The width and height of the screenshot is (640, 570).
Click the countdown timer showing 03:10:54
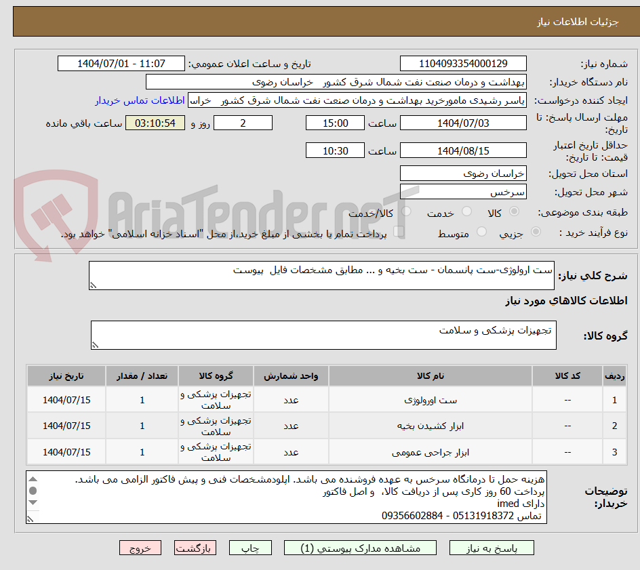(x=155, y=123)
